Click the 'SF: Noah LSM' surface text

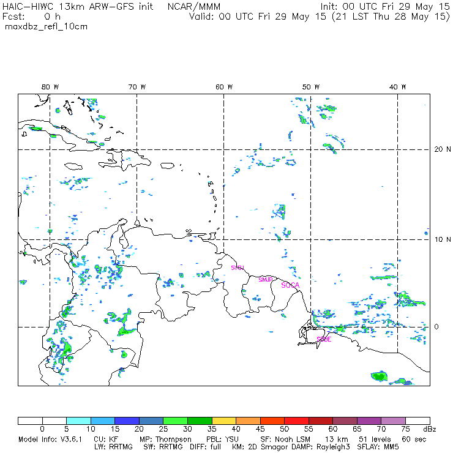(x=285, y=440)
